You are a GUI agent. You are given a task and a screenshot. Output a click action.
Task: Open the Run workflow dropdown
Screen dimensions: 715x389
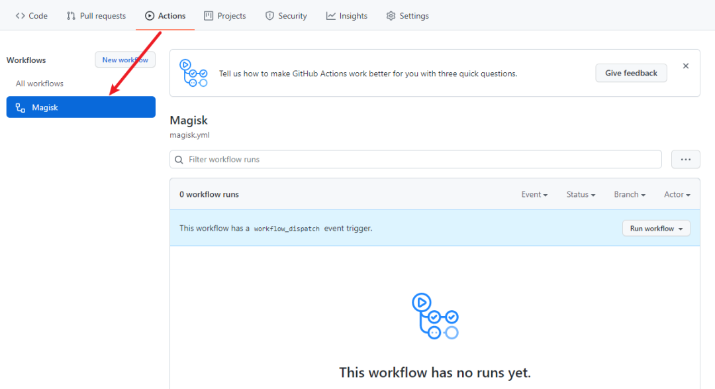[655, 227]
